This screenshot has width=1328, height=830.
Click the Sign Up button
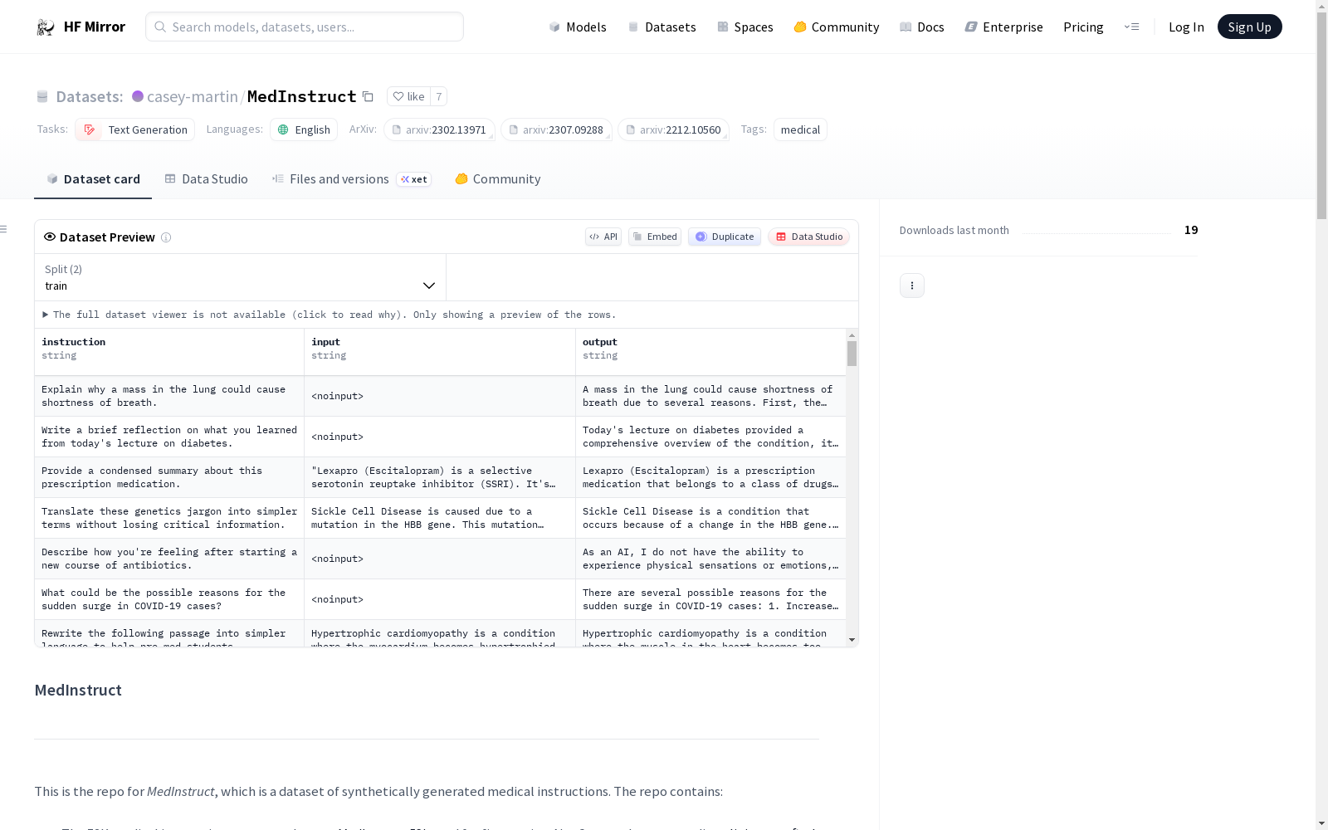tap(1249, 27)
